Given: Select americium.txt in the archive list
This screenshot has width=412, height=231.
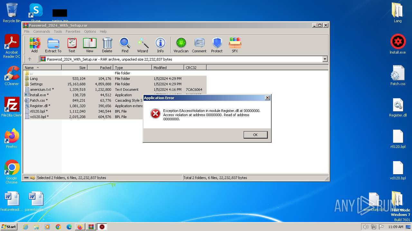Looking at the screenshot, I should (115, 90).
